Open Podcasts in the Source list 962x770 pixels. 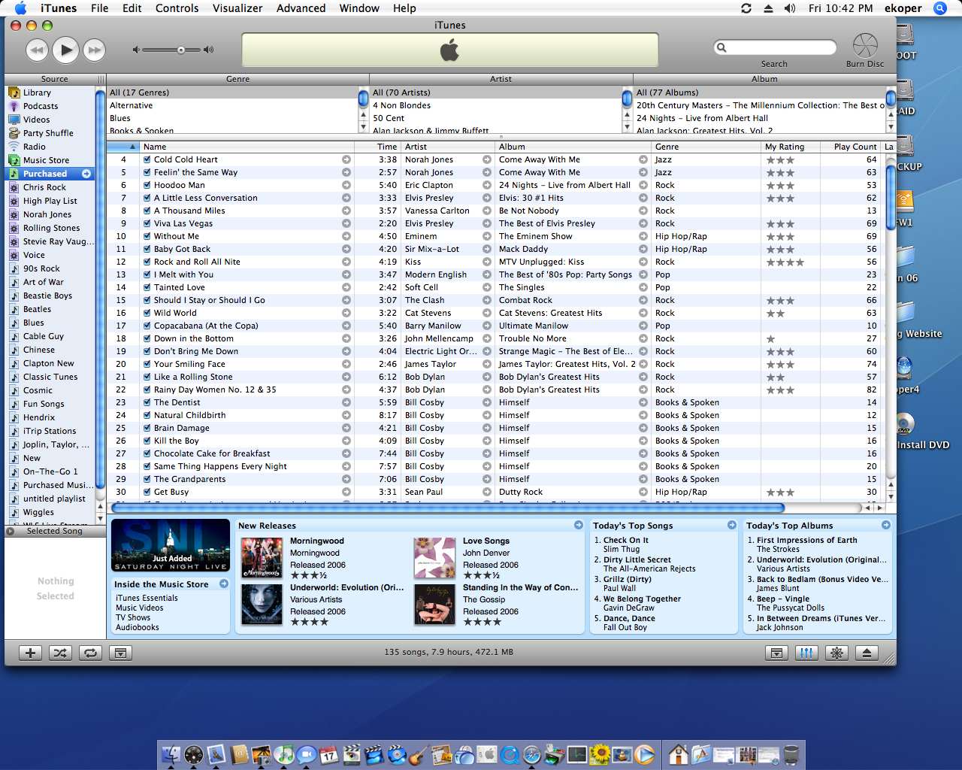(50, 106)
